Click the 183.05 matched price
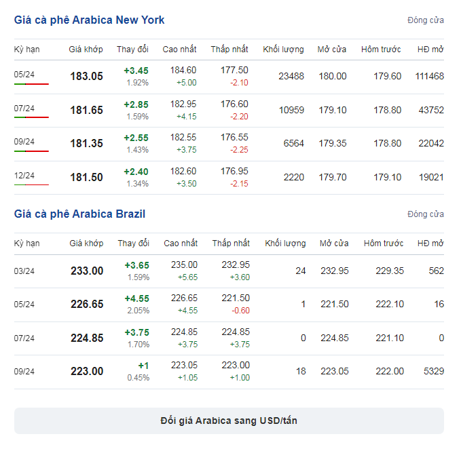This screenshot has width=461, height=449. (x=86, y=77)
